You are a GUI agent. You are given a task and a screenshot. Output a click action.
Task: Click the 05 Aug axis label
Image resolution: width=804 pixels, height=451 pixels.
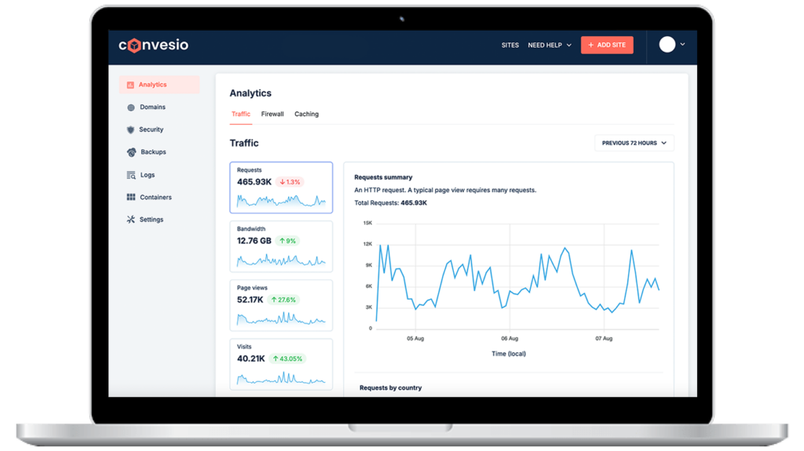(x=415, y=339)
